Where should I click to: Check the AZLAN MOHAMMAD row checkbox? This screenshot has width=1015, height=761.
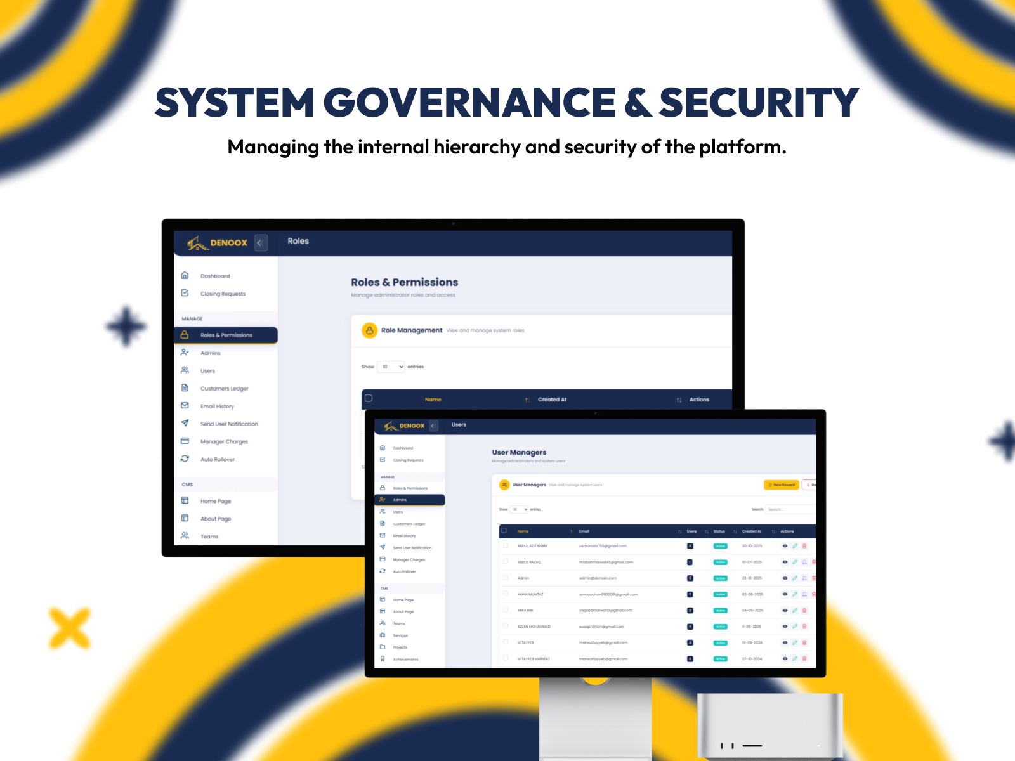506,626
